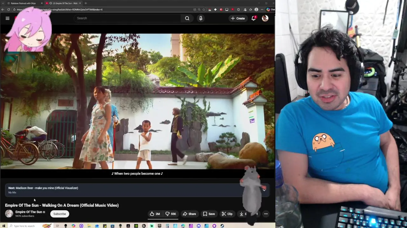Expand the My Mix playlist chevron
This screenshot has width=407, height=228.
click(264, 190)
